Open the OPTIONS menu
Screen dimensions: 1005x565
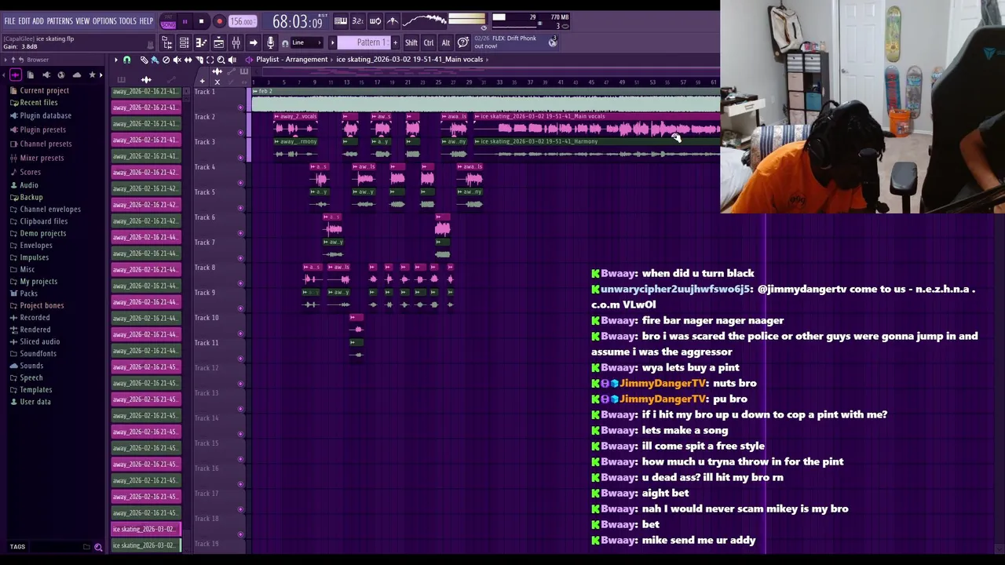(104, 21)
